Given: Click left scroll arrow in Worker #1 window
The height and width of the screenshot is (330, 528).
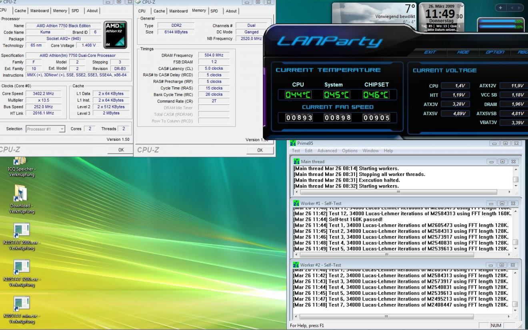Looking at the screenshot, I should pos(296,254).
